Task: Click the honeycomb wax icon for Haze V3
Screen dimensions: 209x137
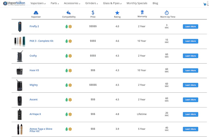Action: point(70,70)
